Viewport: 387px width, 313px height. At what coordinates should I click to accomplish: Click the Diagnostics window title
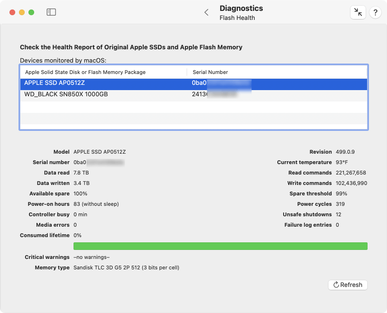coord(241,8)
